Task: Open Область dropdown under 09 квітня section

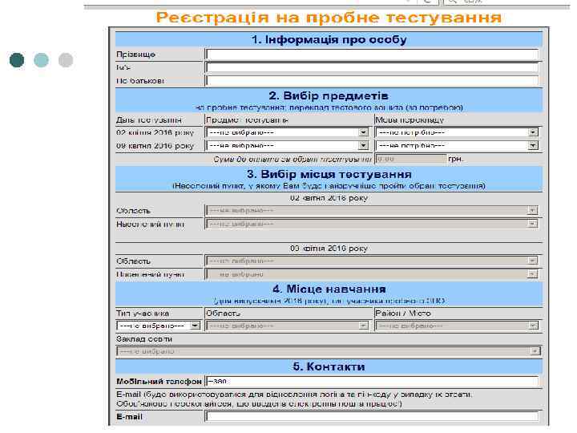Action: click(x=372, y=261)
